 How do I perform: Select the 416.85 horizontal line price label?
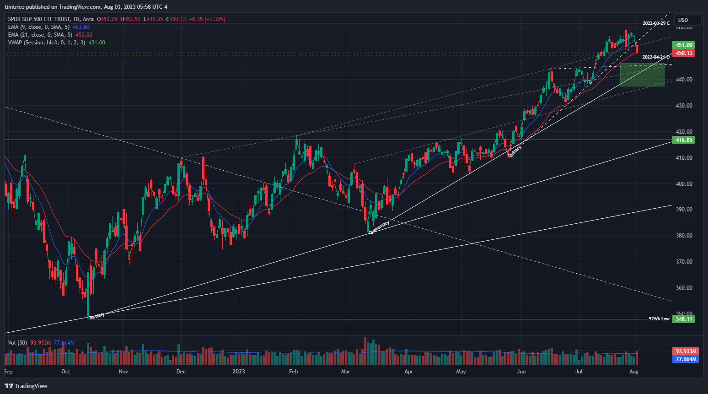click(x=684, y=140)
